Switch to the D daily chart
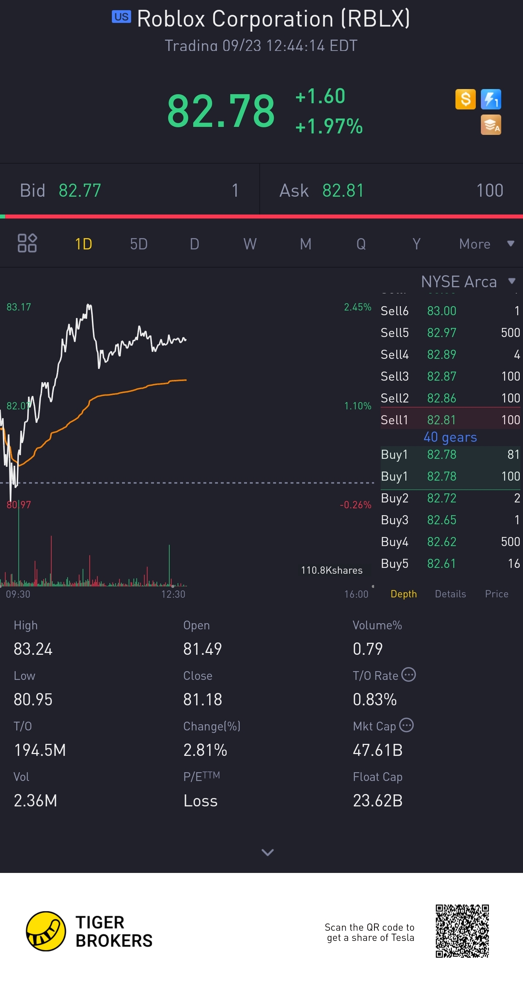Image resolution: width=523 pixels, height=990 pixels. pos(194,244)
